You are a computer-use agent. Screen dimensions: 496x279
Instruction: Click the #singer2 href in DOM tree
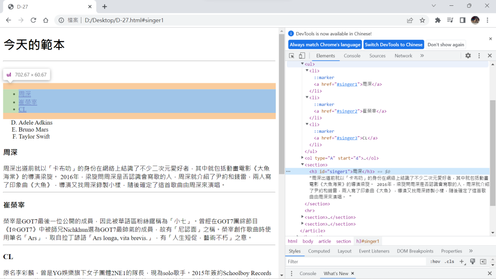click(x=347, y=111)
